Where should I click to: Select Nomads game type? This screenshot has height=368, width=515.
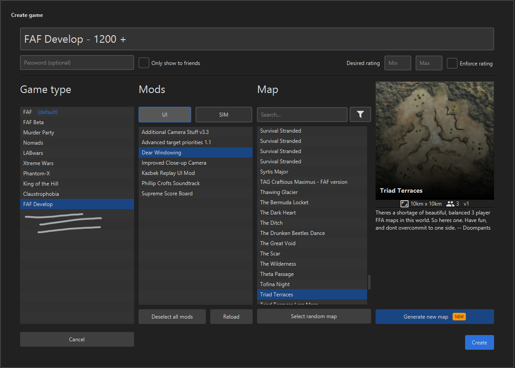[77, 143]
